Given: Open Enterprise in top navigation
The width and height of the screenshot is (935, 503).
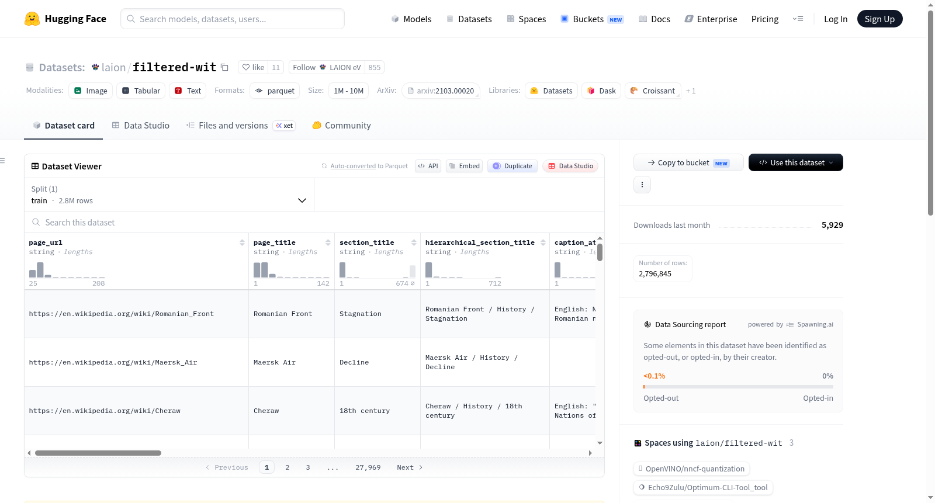Looking at the screenshot, I should [x=711, y=19].
